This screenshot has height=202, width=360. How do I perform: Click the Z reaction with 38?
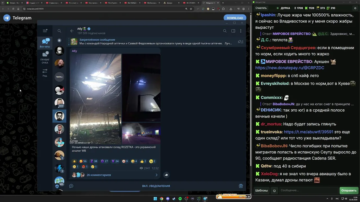(x=94, y=161)
